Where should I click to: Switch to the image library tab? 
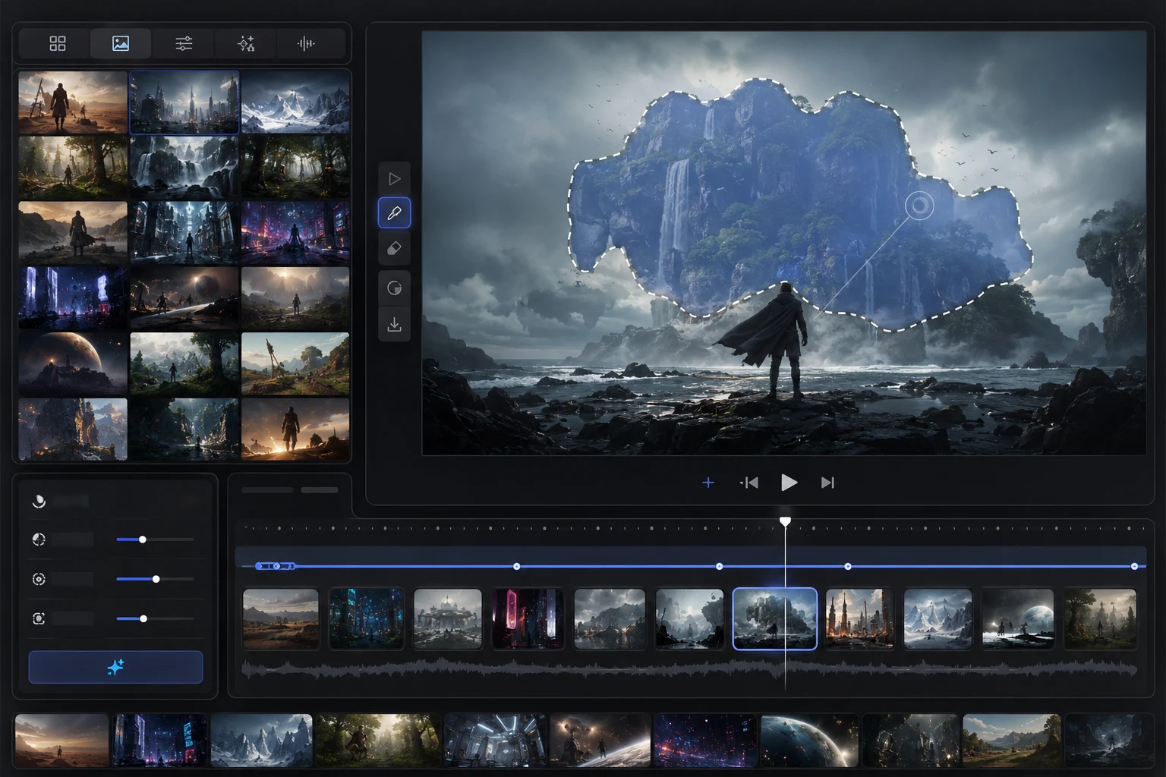[x=120, y=44]
